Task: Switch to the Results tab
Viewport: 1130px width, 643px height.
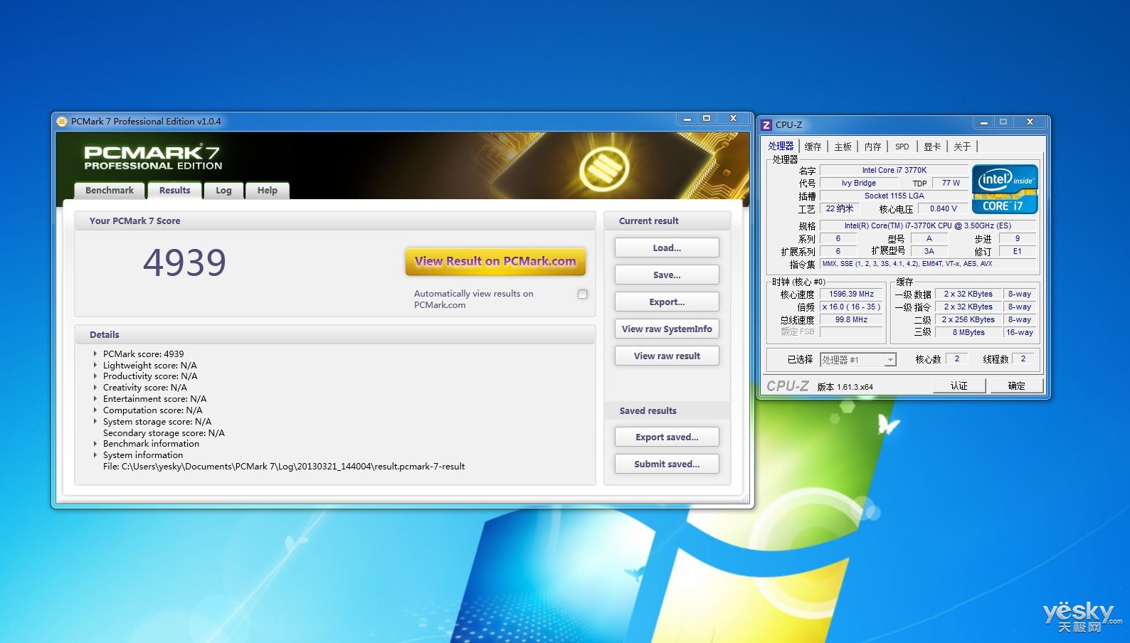Action: click(175, 191)
